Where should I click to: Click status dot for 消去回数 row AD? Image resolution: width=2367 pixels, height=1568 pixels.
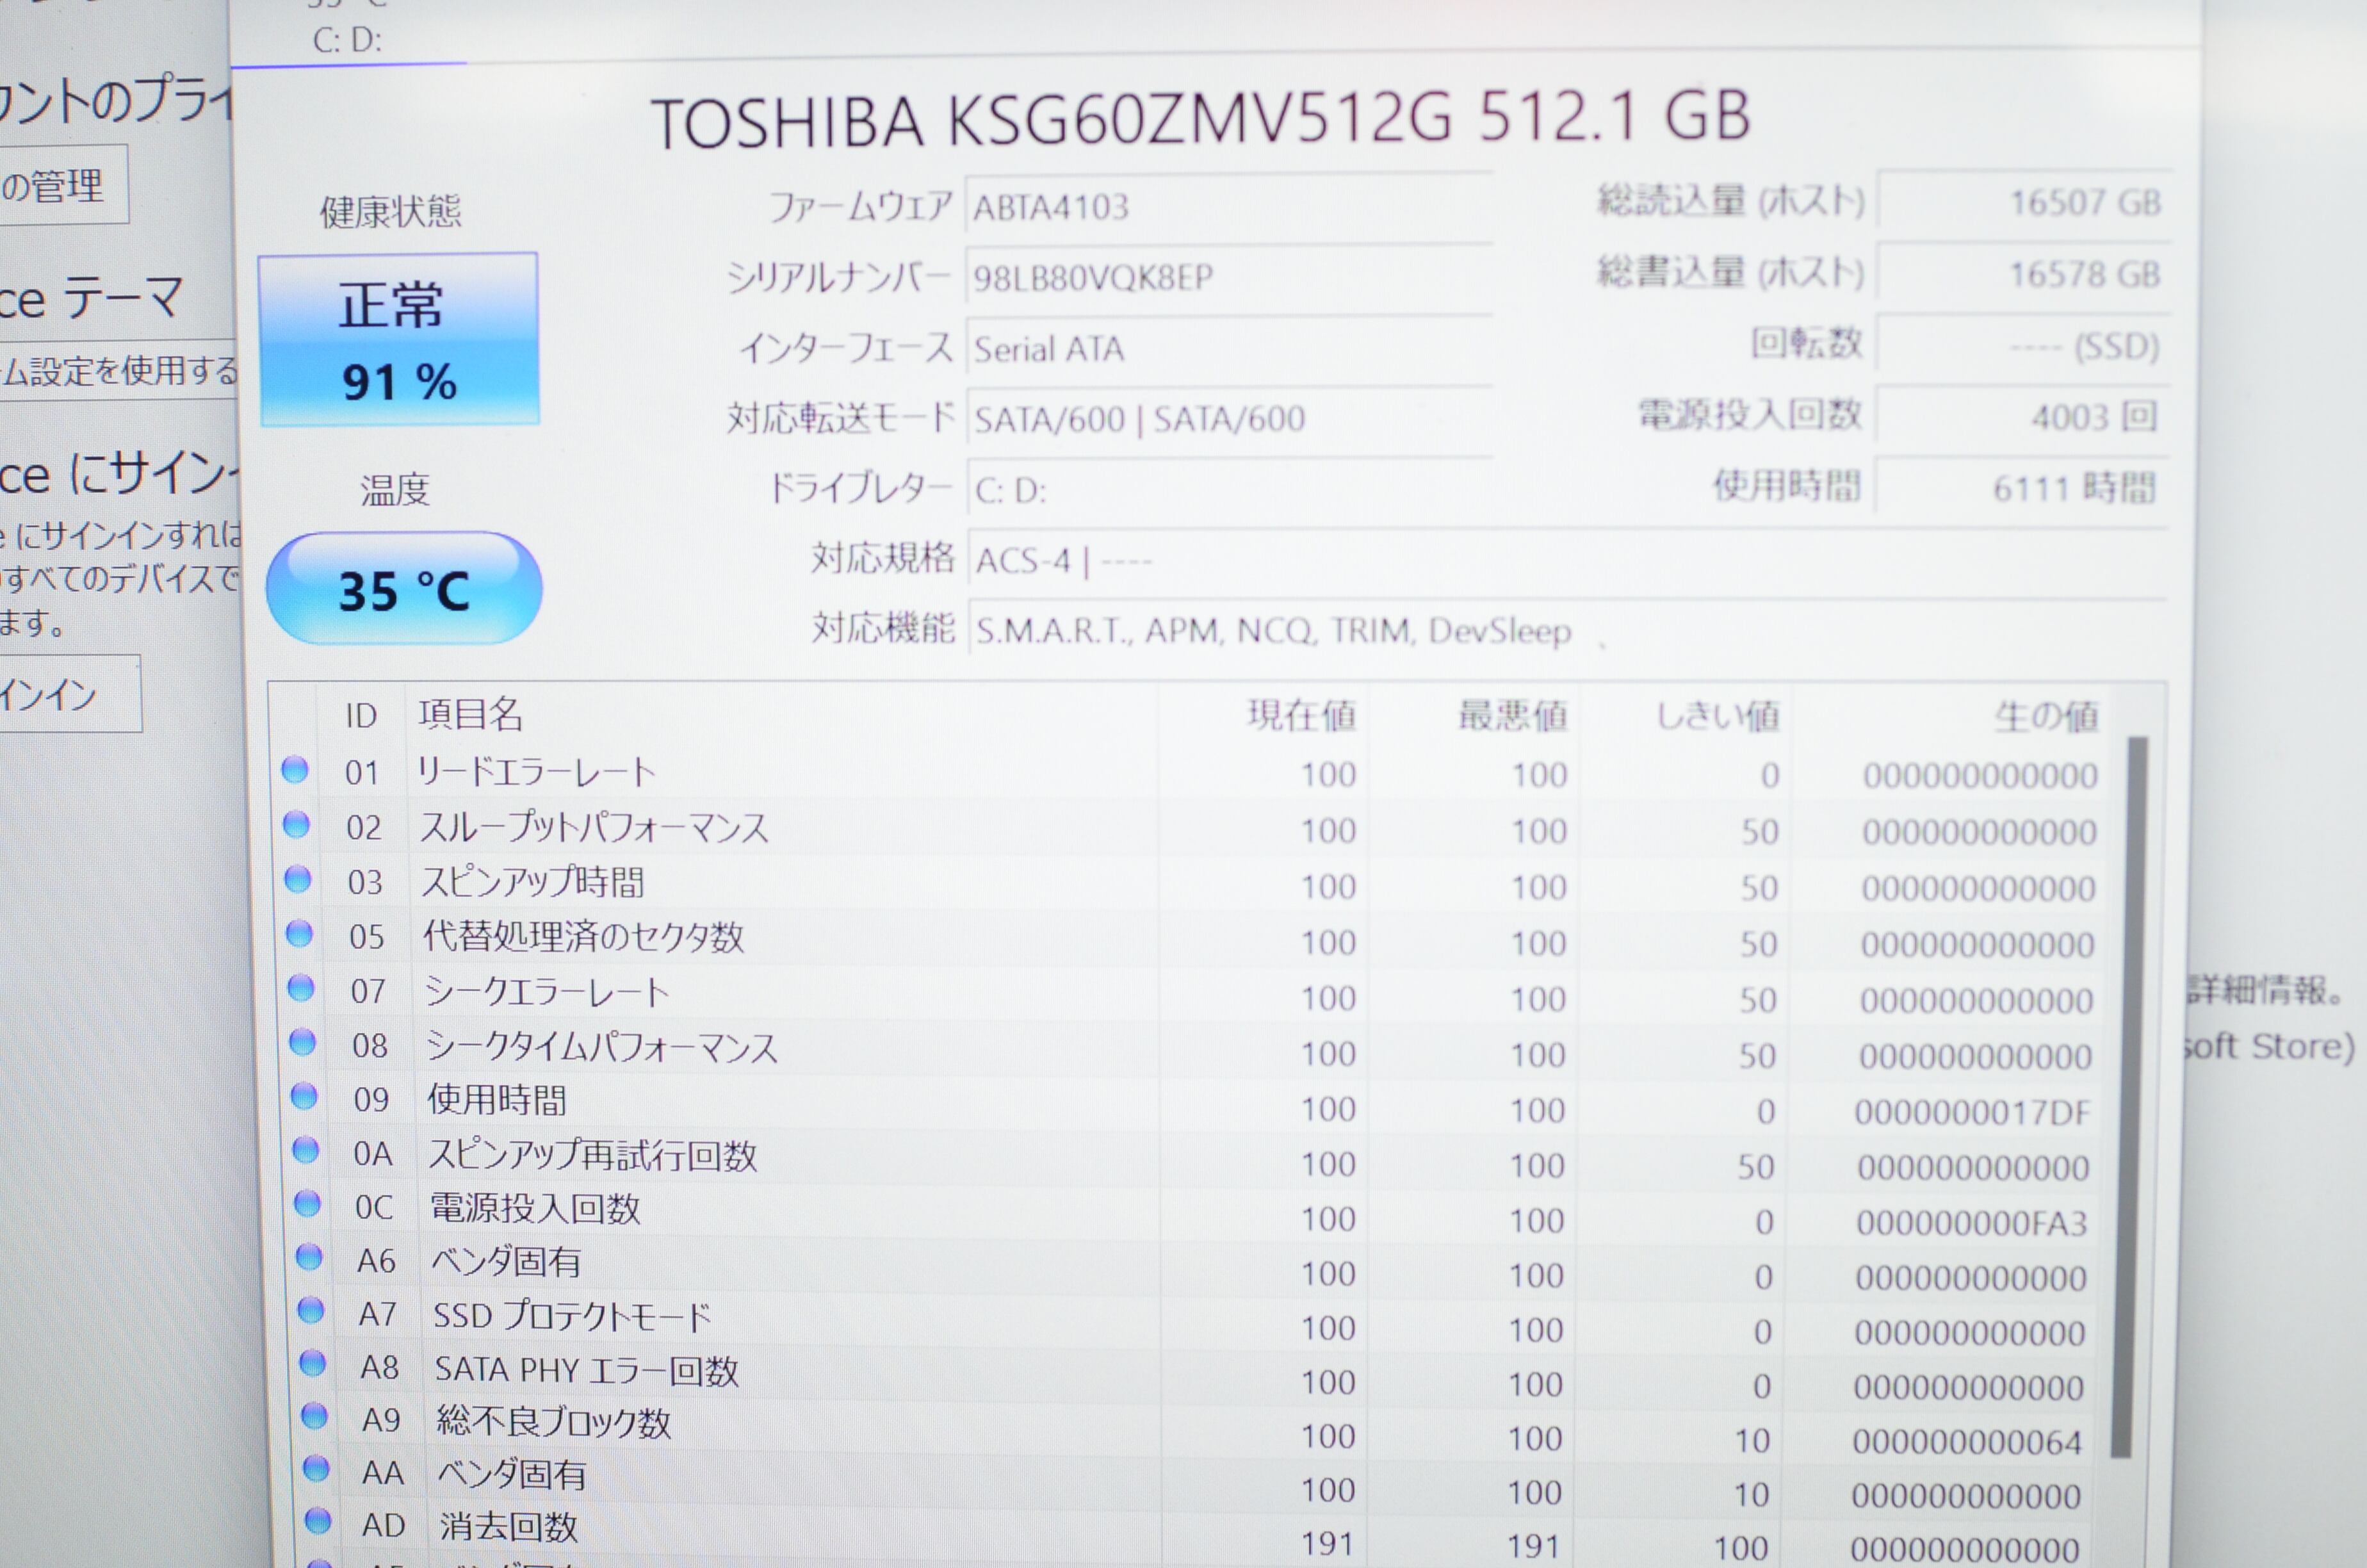[x=318, y=1521]
